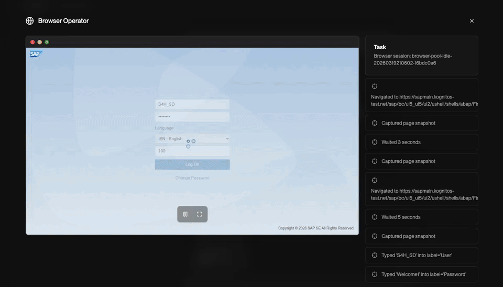Viewport: 503px width, 287px height.
Task: Click the yellow minimize window dot
Action: tap(39, 42)
